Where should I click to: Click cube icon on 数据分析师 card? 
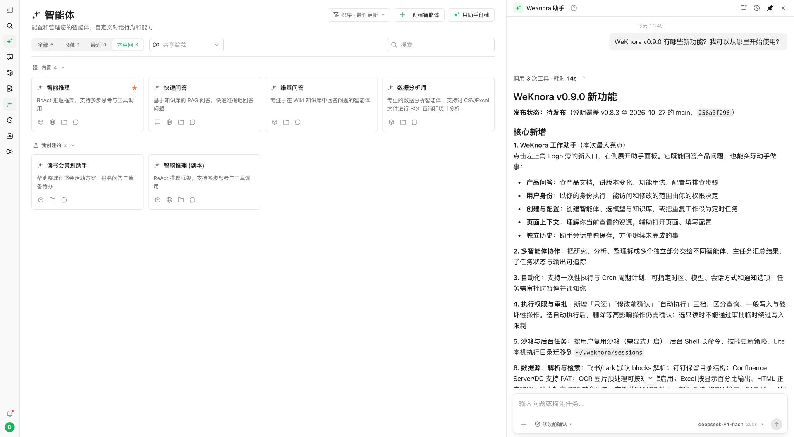391,122
